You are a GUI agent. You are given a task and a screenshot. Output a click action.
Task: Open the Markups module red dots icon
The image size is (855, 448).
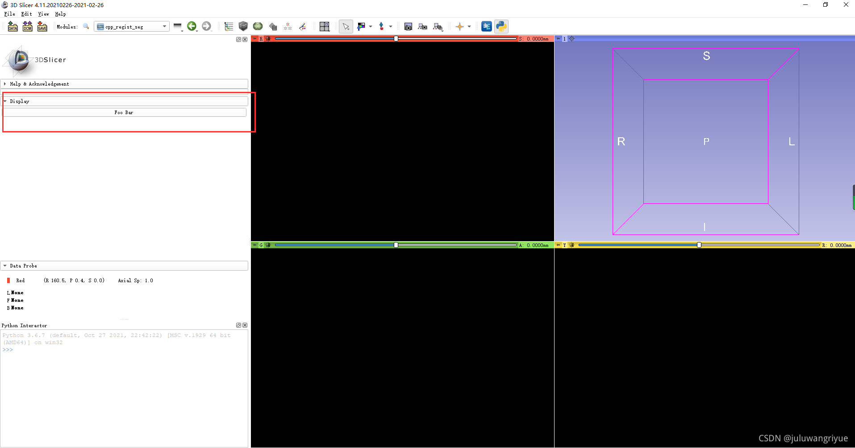pos(288,26)
